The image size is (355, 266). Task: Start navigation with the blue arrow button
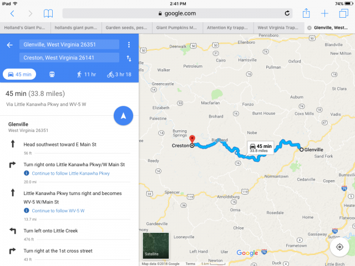pos(123,116)
